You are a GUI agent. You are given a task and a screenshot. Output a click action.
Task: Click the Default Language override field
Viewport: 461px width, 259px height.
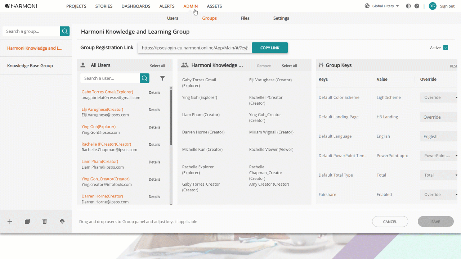point(439,136)
